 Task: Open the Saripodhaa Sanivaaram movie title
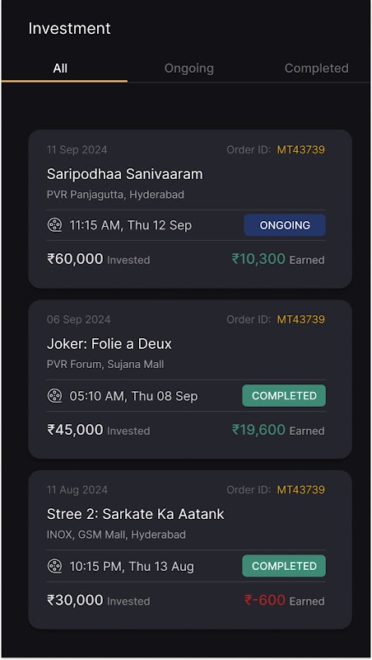(x=125, y=174)
